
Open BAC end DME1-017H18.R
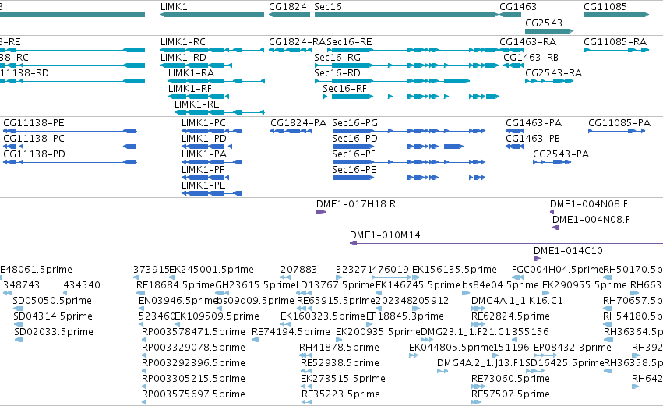coord(321,212)
